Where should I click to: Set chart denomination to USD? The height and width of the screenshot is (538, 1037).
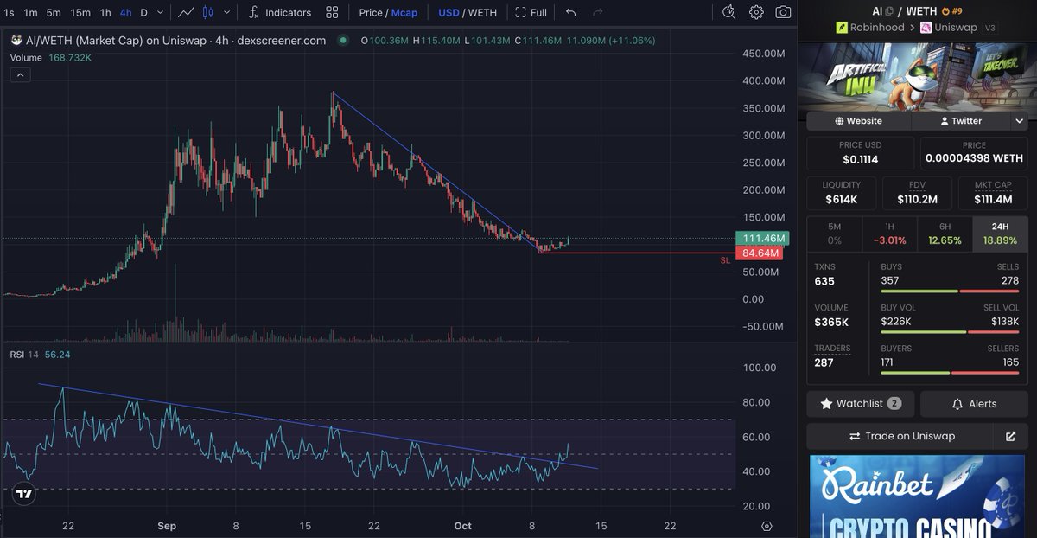[x=449, y=13]
